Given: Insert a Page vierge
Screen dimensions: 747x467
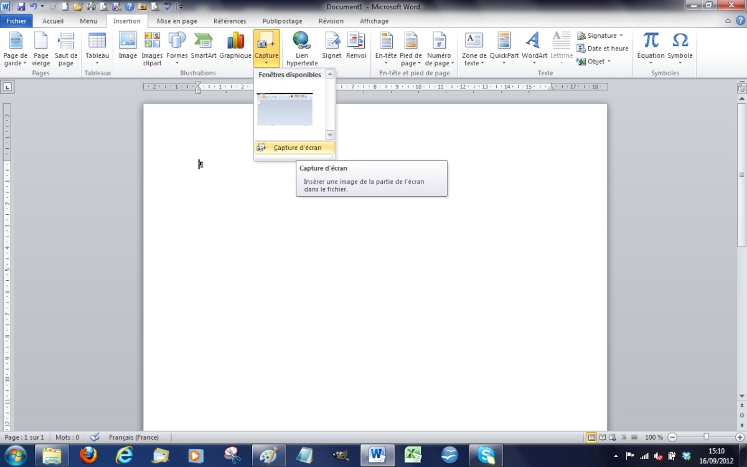Looking at the screenshot, I should point(41,49).
